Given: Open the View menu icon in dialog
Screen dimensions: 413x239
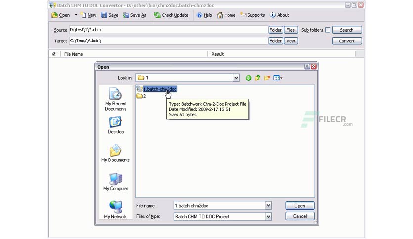Looking at the screenshot, I should click(278, 78).
